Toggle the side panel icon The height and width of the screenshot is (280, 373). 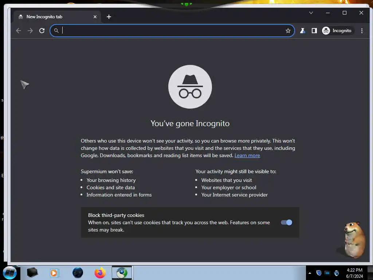coord(314,31)
